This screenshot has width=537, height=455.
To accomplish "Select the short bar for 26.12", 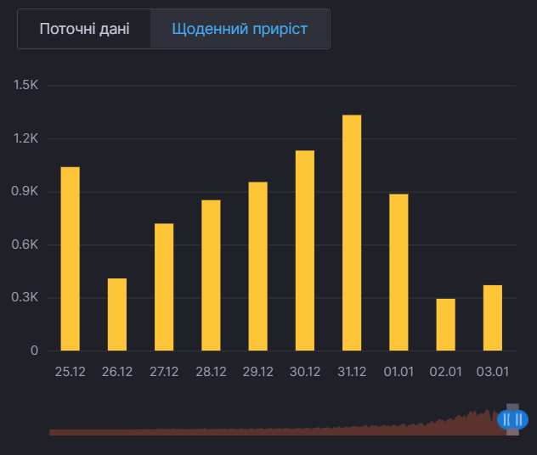I will pyautogui.click(x=117, y=314).
